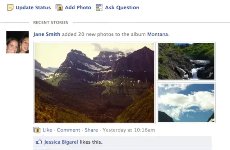
Task: Click the album icon left of Like
Action: pos(37,130)
